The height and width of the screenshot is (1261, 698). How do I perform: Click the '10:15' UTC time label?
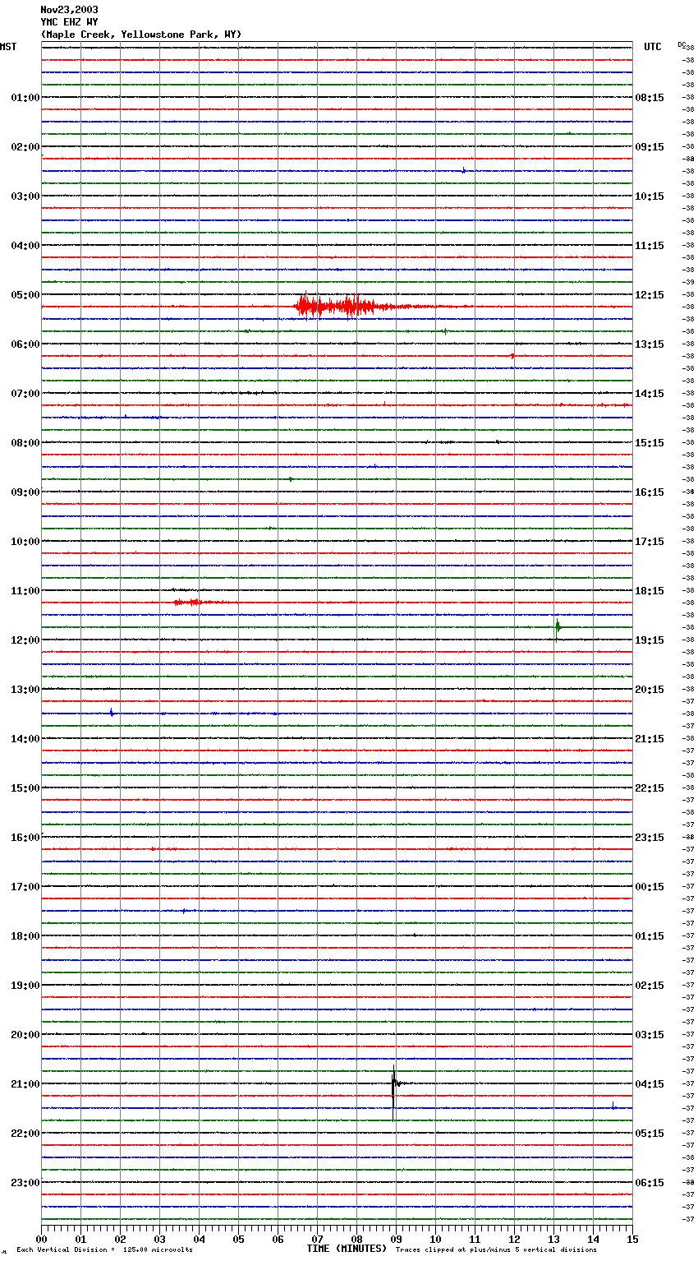tap(650, 196)
